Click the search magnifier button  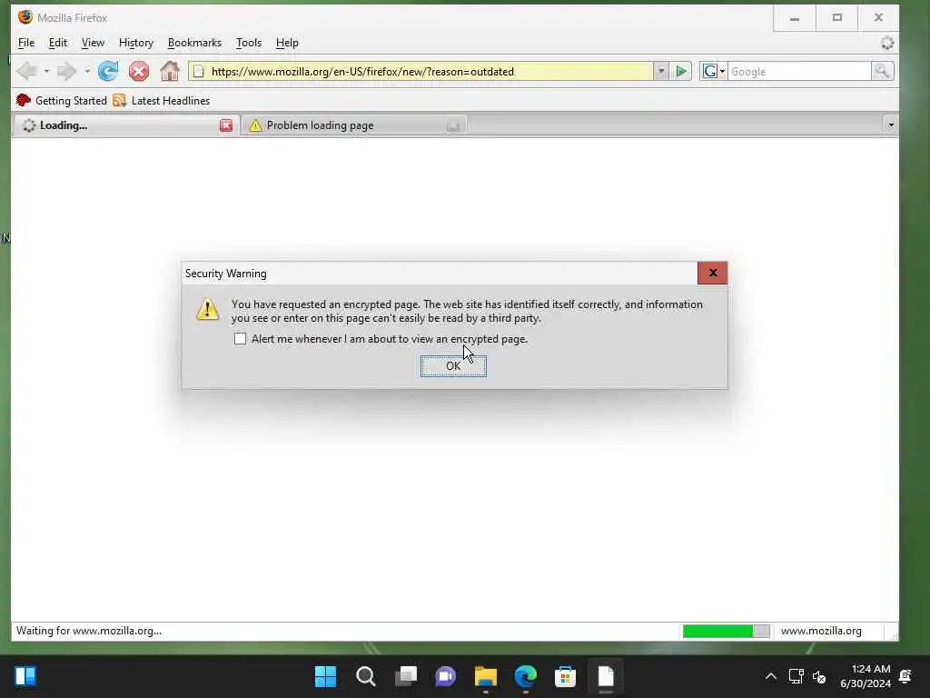(882, 71)
